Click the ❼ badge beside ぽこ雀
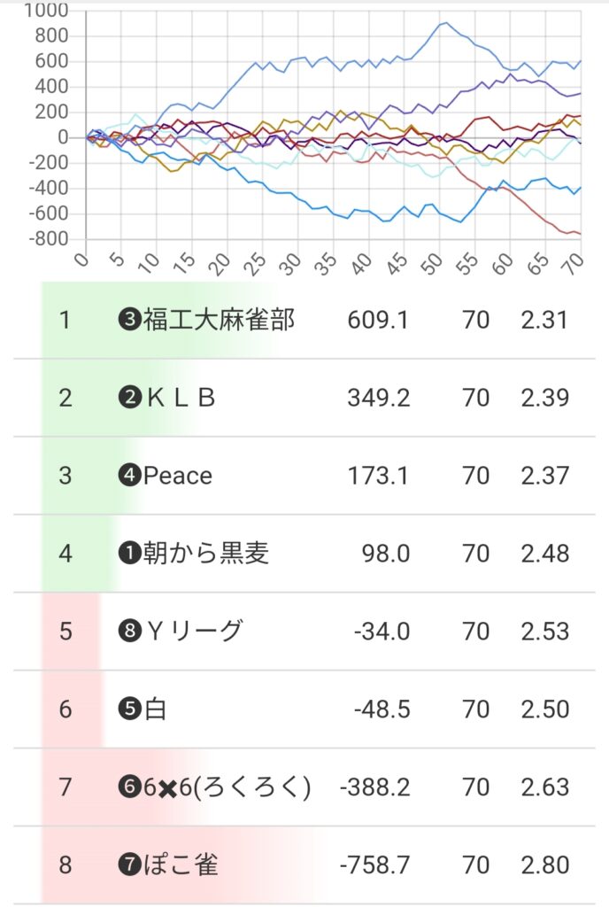The image size is (609, 907). pos(130,864)
